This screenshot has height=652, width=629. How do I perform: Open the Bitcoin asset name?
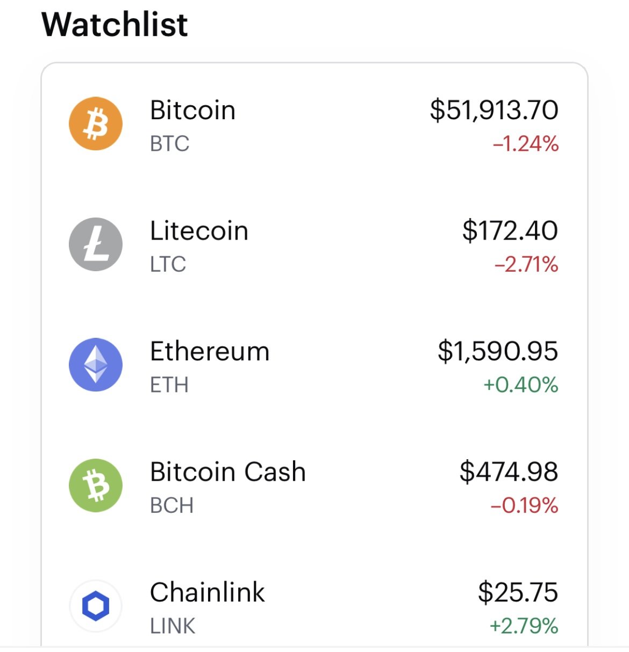coord(192,110)
